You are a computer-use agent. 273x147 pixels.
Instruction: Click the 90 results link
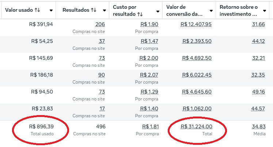tap(101, 75)
